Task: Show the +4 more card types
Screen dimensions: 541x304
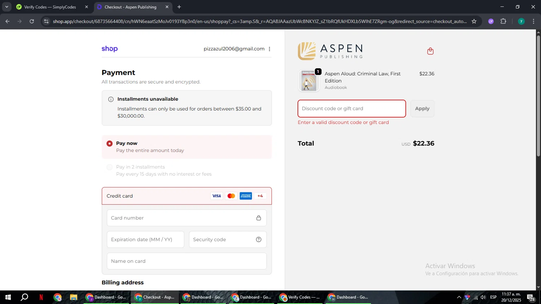Action: 260,196
